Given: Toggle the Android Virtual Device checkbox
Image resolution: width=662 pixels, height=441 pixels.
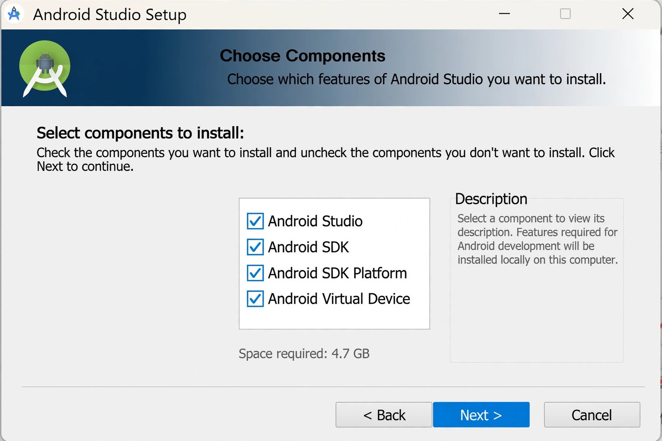Looking at the screenshot, I should [x=255, y=299].
